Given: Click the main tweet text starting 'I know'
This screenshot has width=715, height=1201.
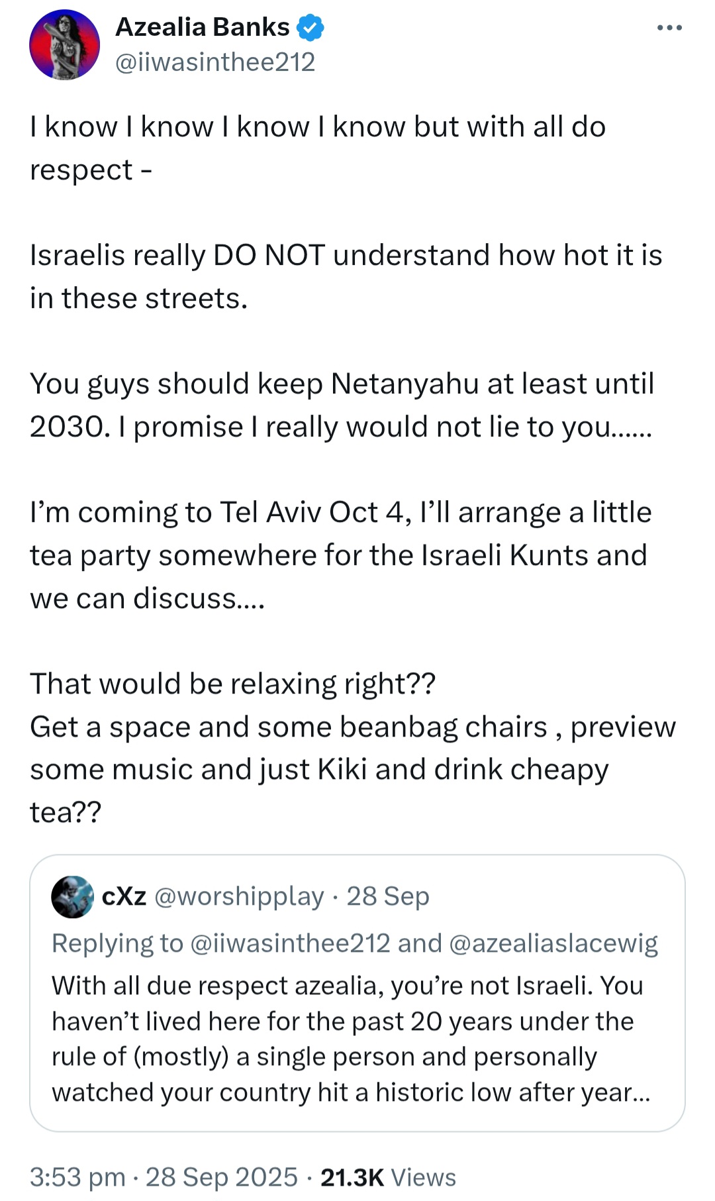Looking at the screenshot, I should (318, 148).
